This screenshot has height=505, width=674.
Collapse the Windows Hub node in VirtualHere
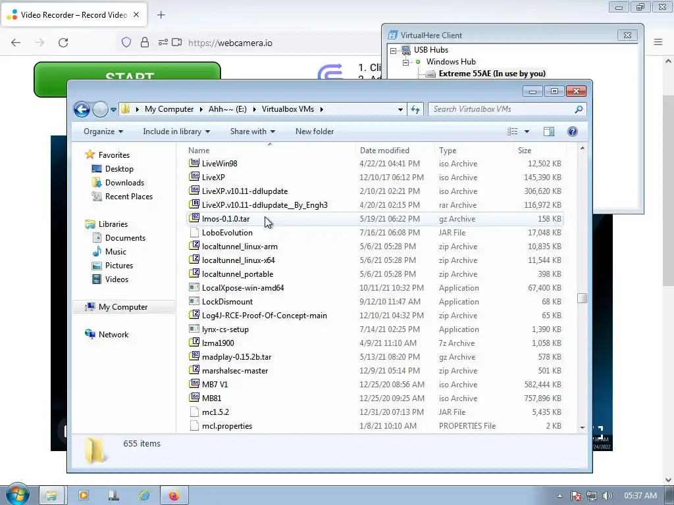tap(405, 62)
